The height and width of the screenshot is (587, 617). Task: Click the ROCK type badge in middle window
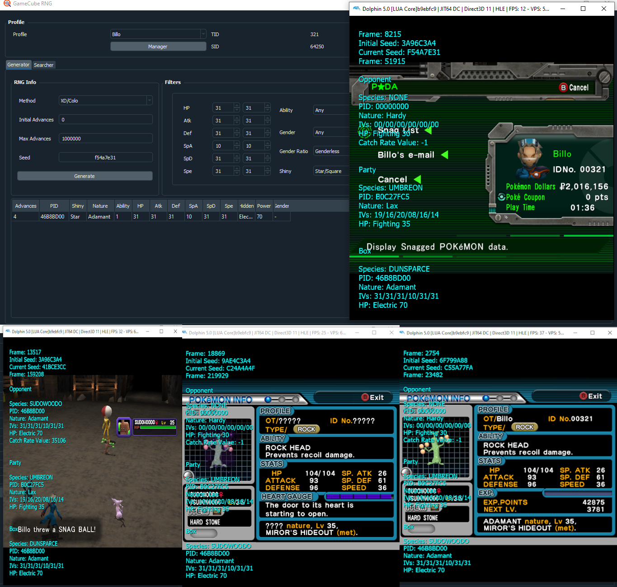tap(306, 429)
